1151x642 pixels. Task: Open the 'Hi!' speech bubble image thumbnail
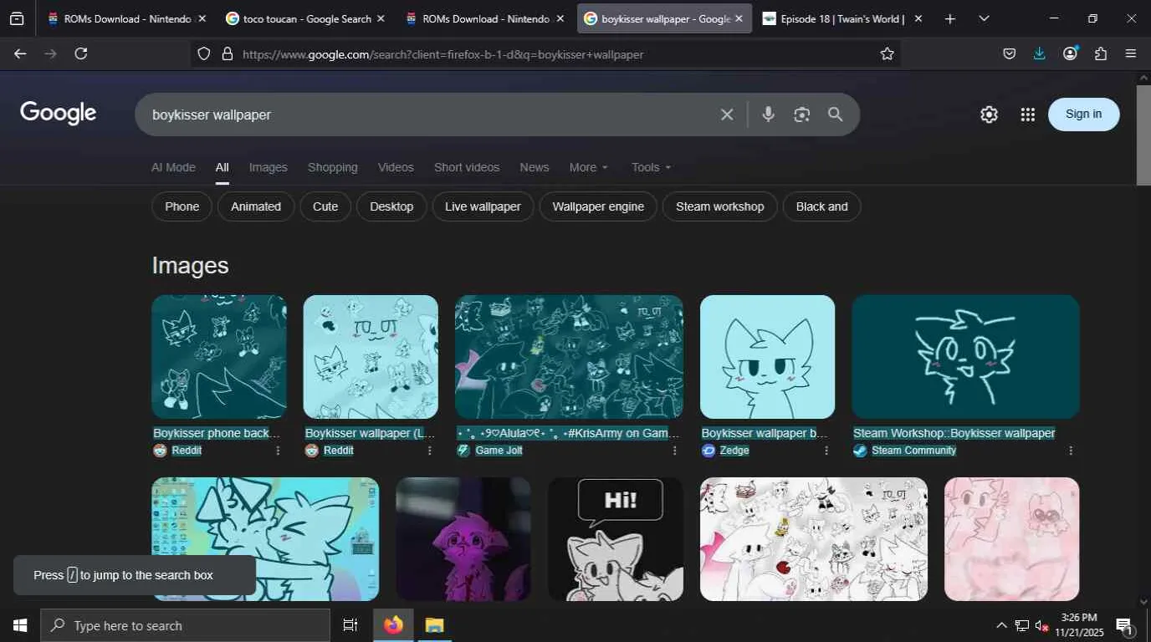tap(616, 539)
